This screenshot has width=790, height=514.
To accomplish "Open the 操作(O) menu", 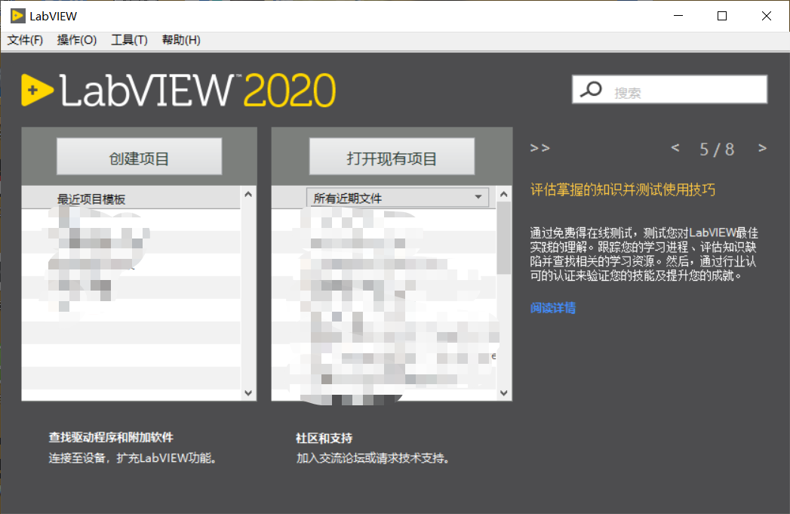I will click(76, 40).
